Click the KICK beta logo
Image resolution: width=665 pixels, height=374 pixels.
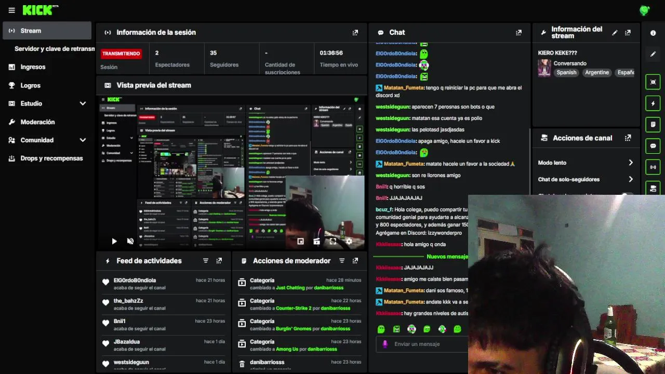click(41, 10)
